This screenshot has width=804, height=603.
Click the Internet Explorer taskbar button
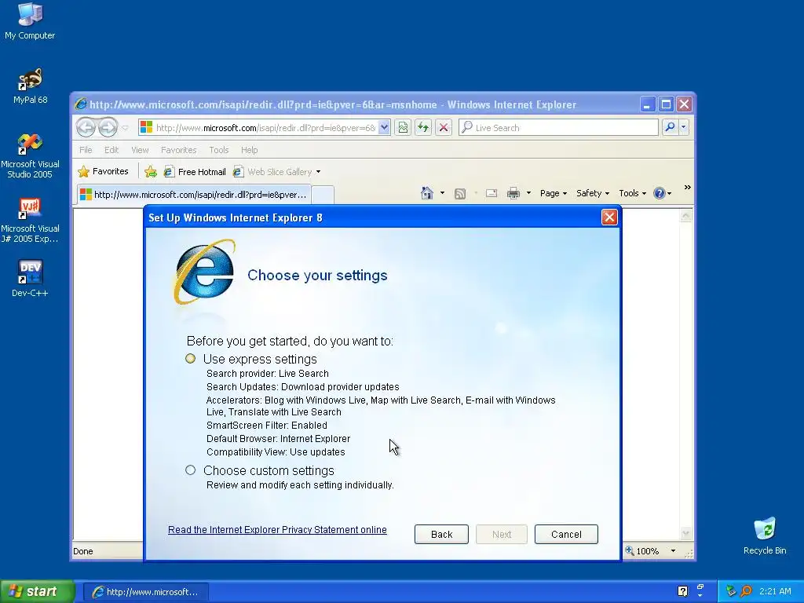tap(145, 592)
